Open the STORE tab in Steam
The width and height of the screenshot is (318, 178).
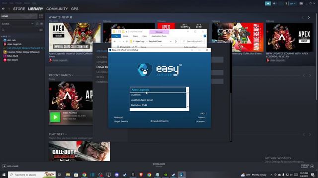point(19,9)
